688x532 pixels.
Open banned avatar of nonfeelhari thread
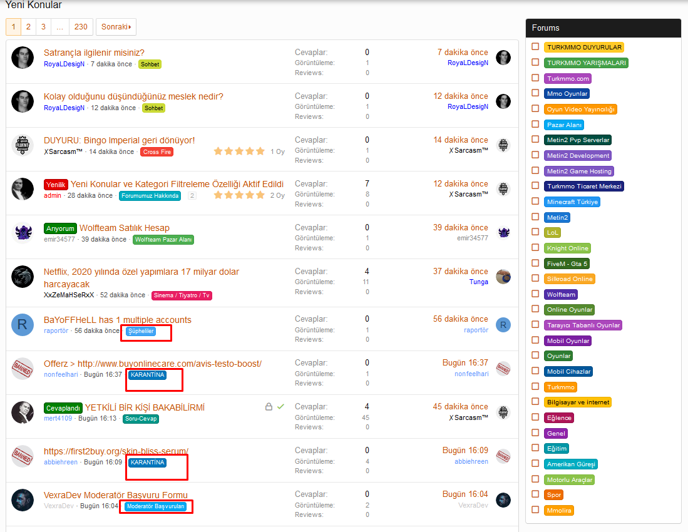23,369
